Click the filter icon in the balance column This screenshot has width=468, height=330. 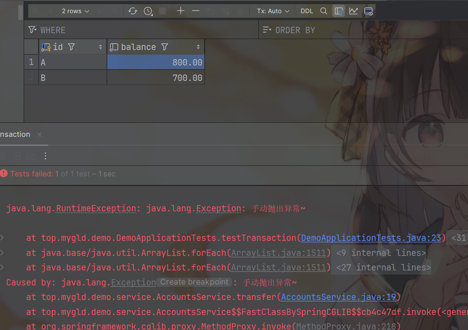coord(165,47)
